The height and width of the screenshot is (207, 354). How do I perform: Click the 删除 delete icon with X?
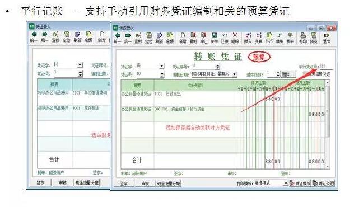click(x=235, y=37)
